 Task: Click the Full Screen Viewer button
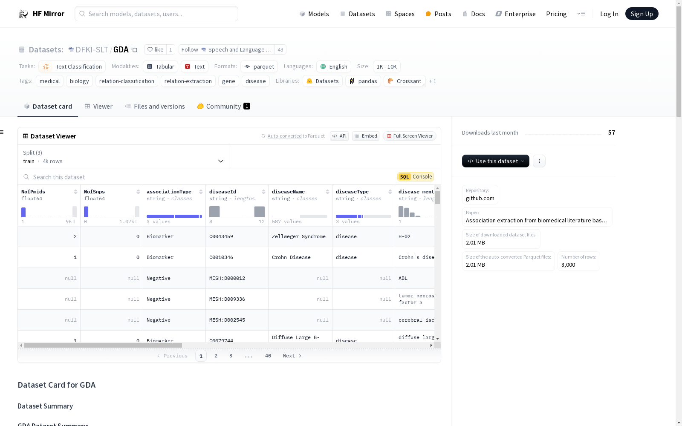point(409,136)
